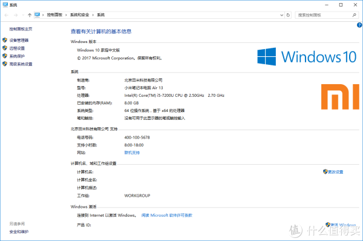
Task: Refresh the page with the refresh icon
Action: coord(288,15)
